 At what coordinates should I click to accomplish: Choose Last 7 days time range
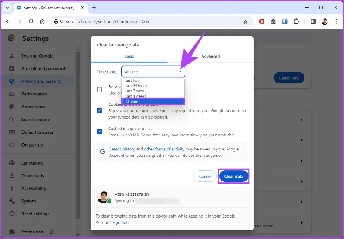[153, 91]
